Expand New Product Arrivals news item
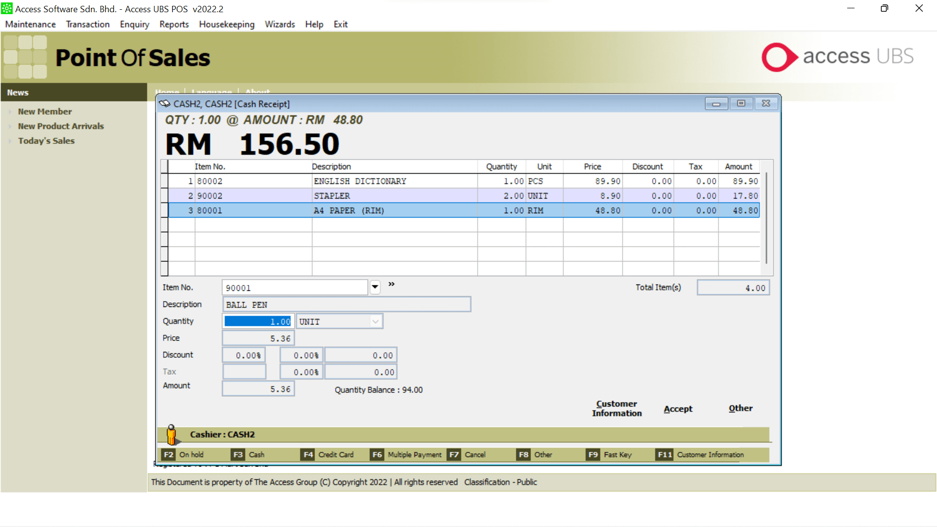 pyautogui.click(x=61, y=126)
